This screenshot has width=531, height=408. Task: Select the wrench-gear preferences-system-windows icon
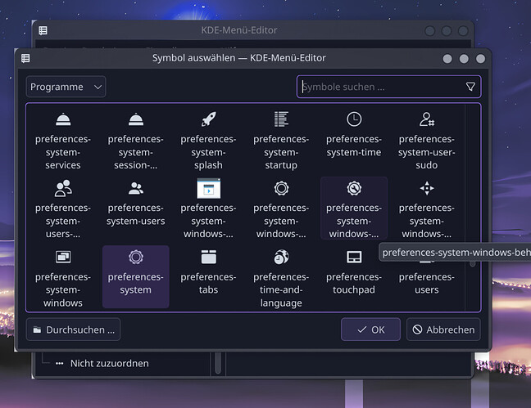pos(354,188)
